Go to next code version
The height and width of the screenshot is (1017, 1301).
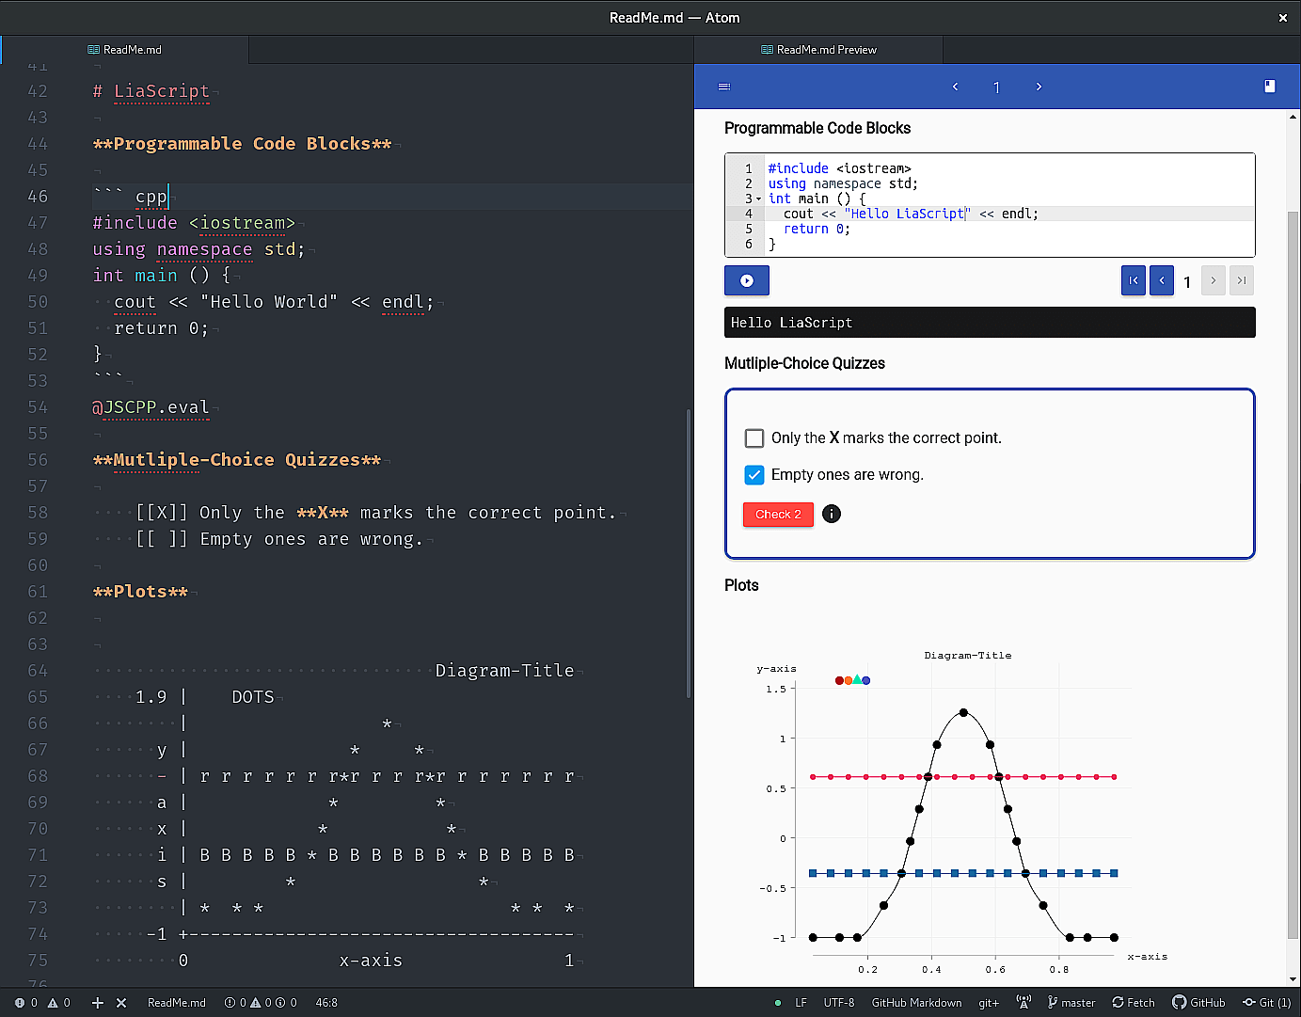point(1214,280)
